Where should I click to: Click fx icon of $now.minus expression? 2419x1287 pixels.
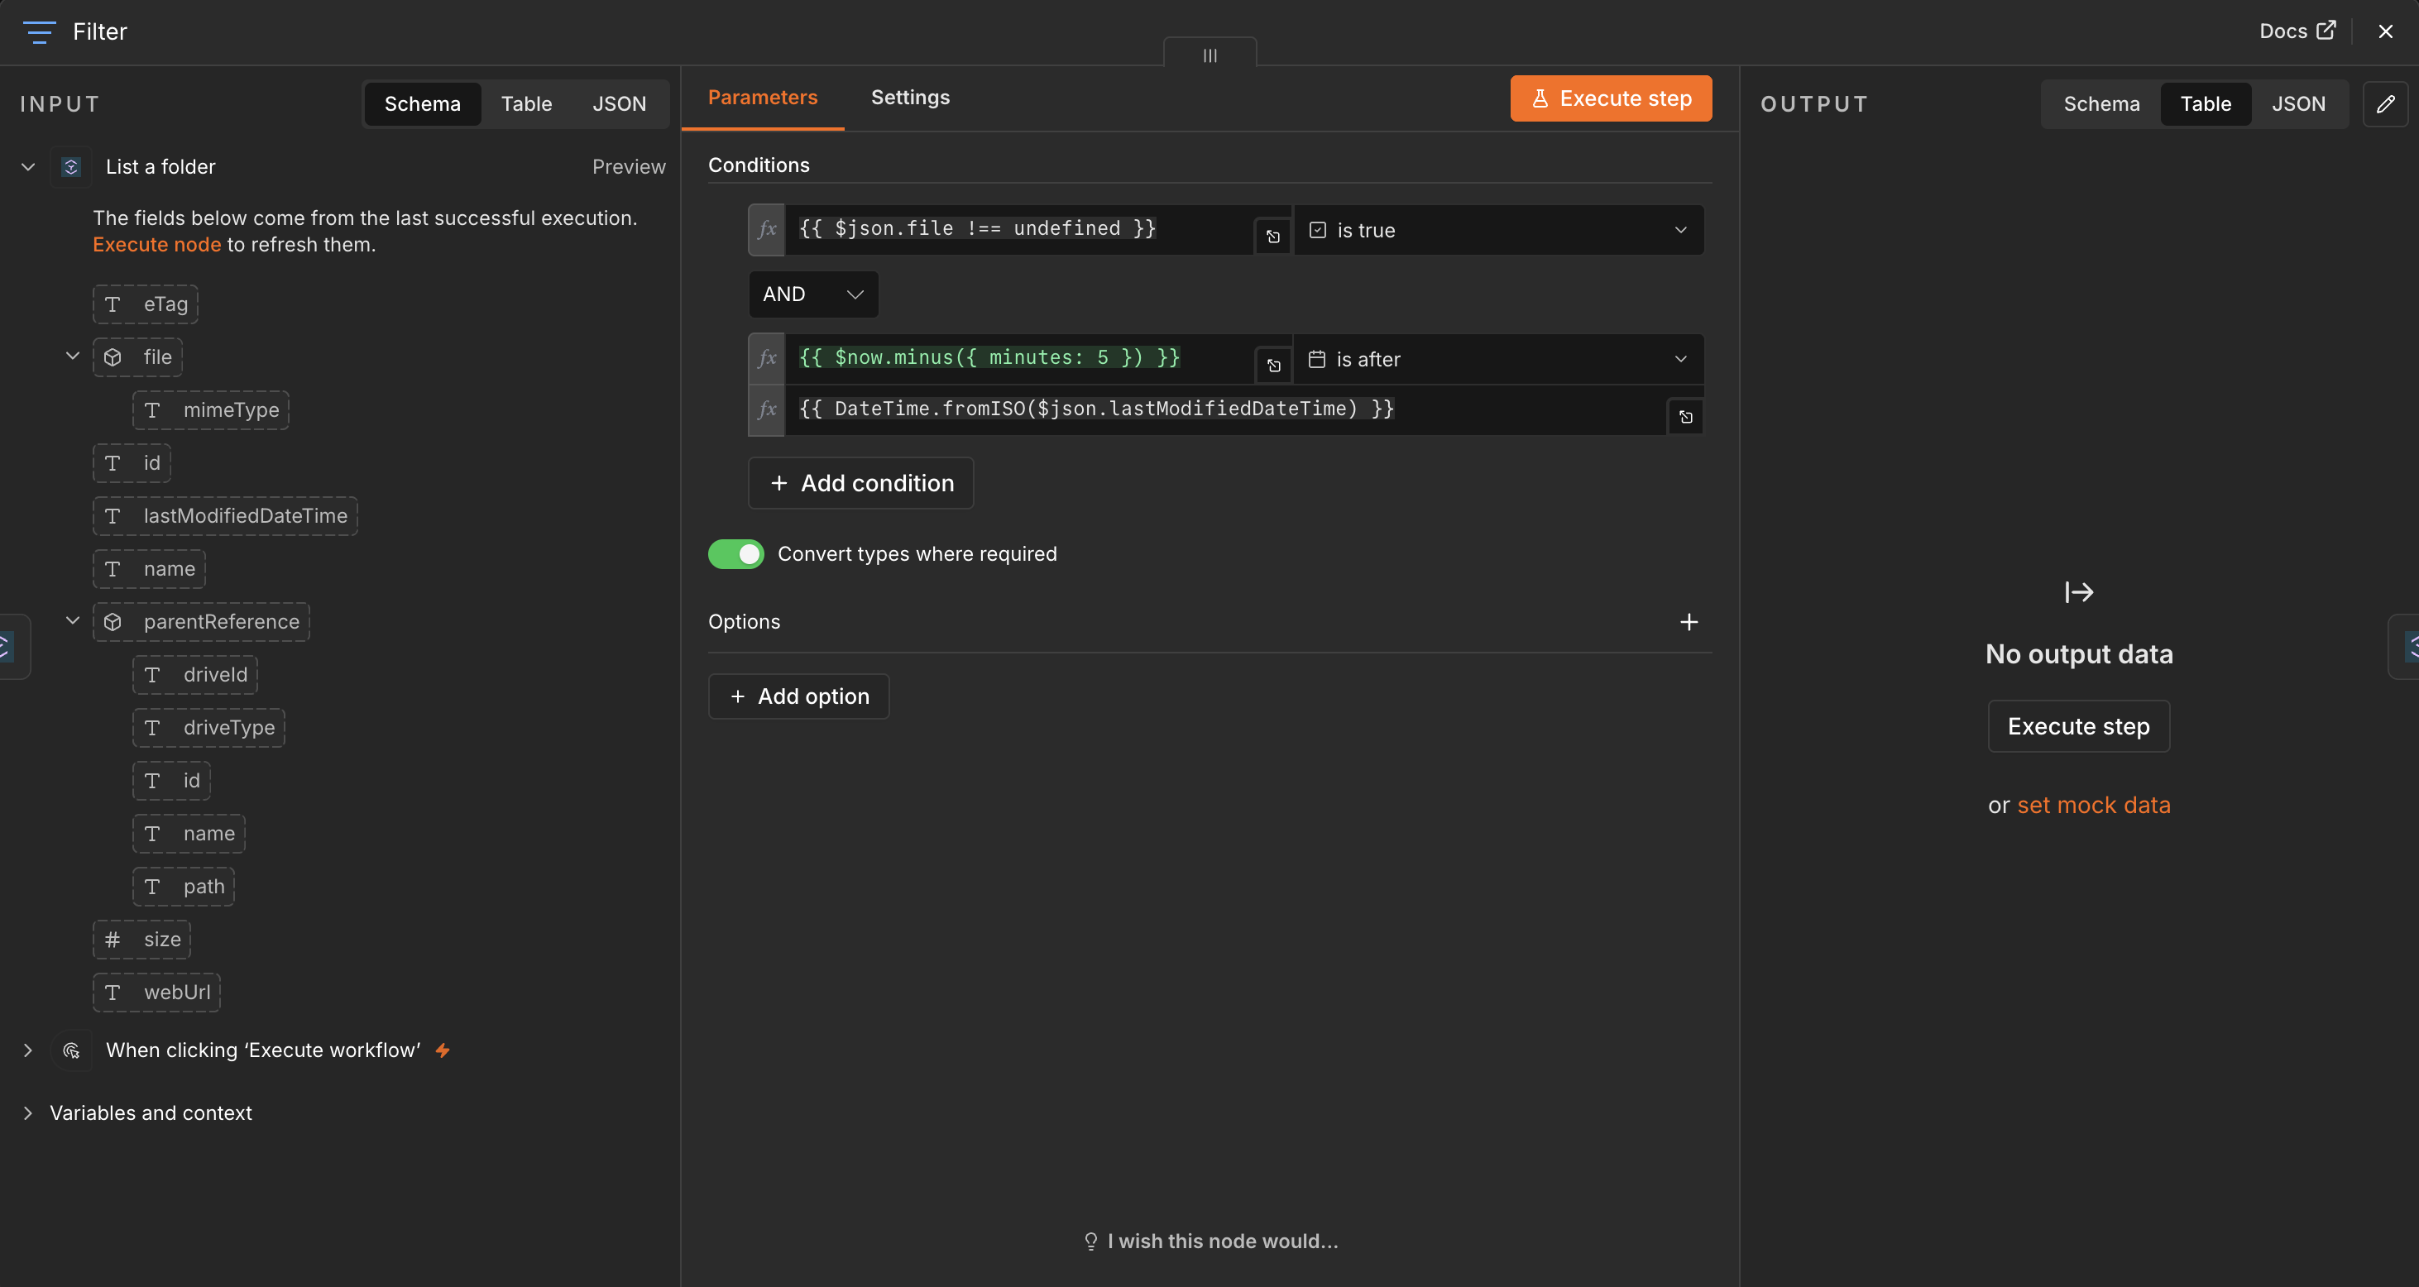pos(766,359)
